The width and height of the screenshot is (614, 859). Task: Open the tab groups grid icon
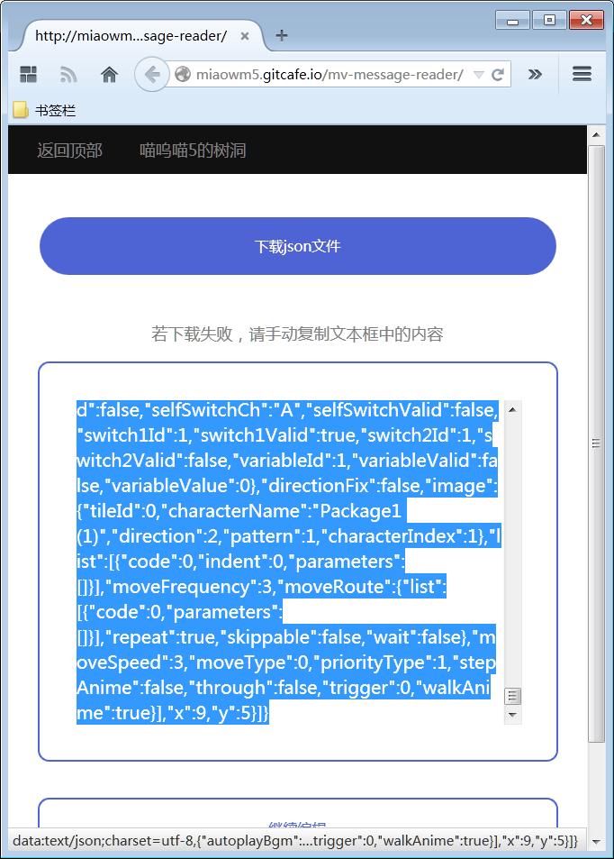[28, 74]
